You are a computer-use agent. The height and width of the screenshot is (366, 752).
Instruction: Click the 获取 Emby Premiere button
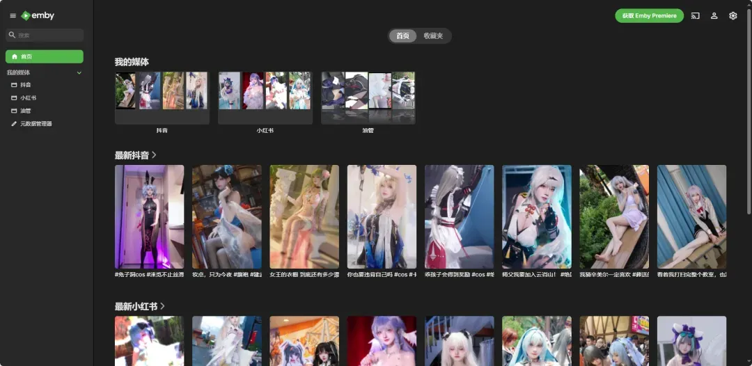click(x=650, y=16)
